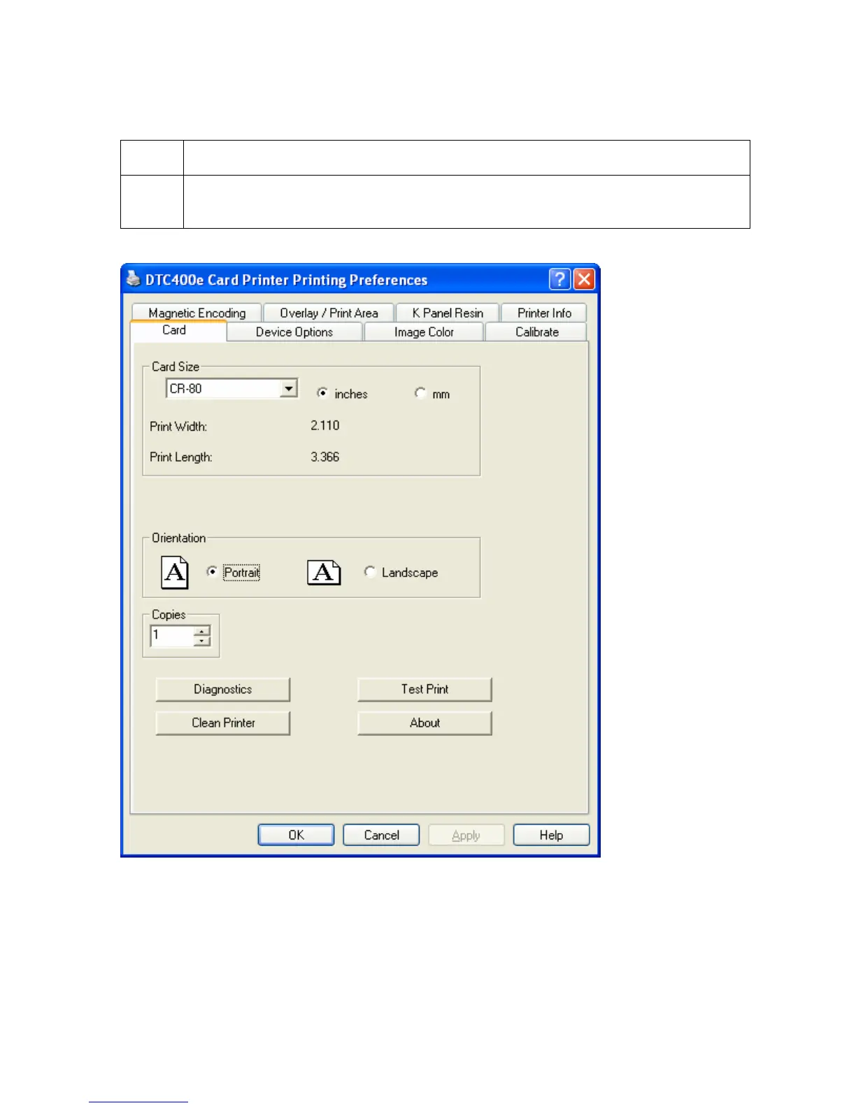Open the Printer Info tab
Image resolution: width=856 pixels, height=1108 pixels.
544,313
